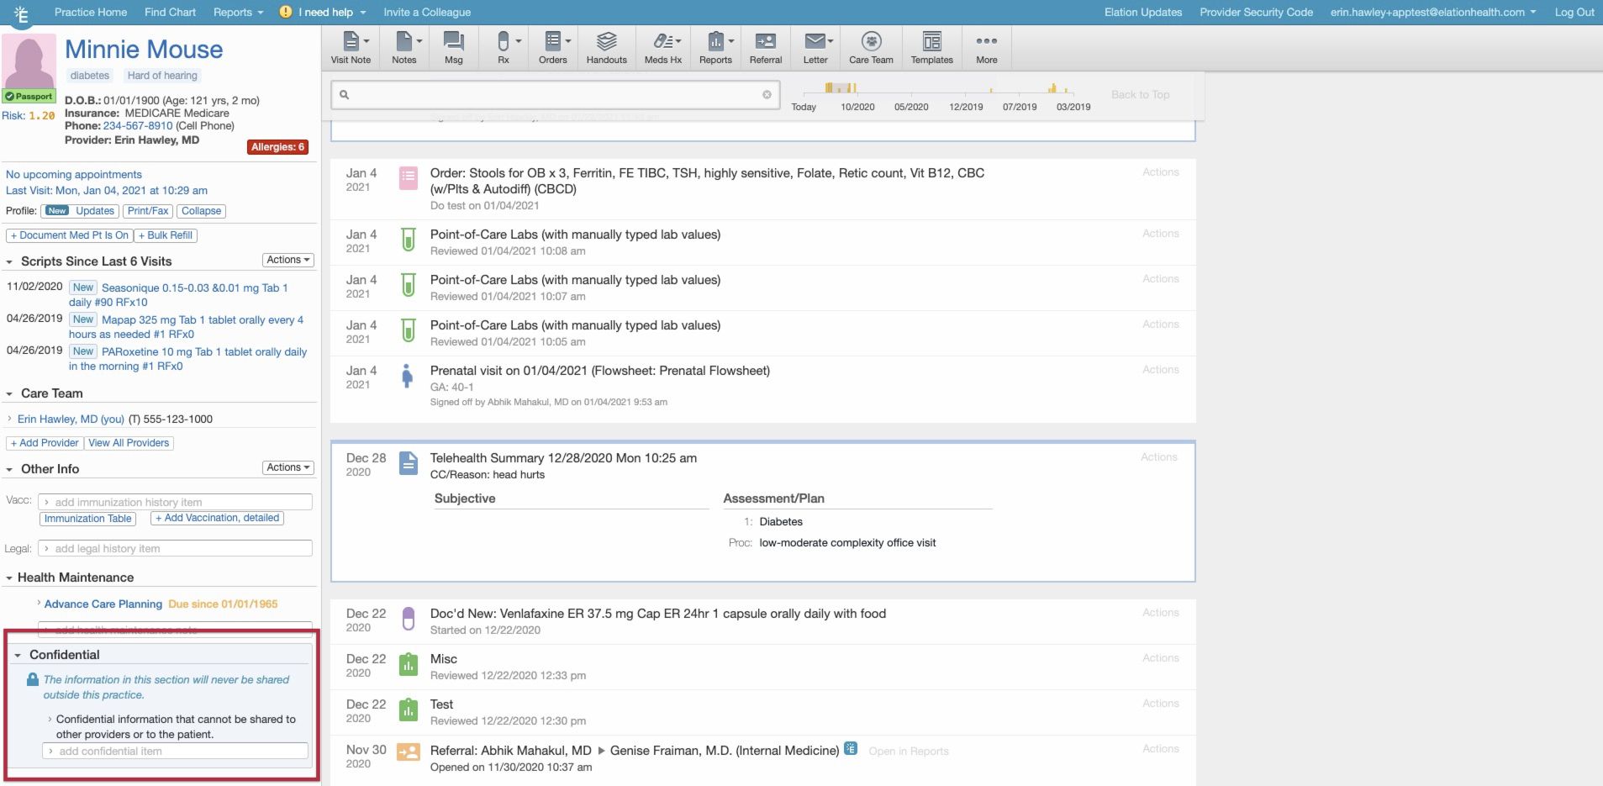Open the Scripts Since Last Visits Actions dropdown
The width and height of the screenshot is (1603, 786).
(288, 261)
